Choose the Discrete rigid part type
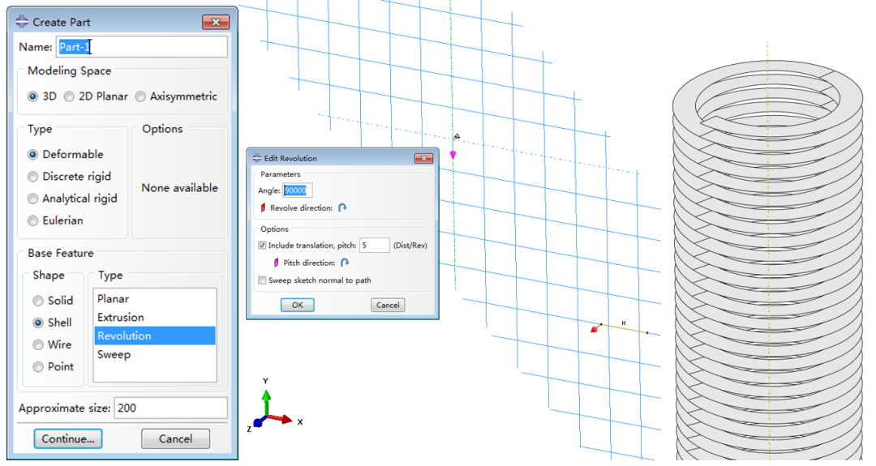 (x=33, y=177)
